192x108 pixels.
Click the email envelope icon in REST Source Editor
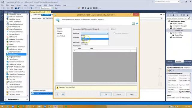tap(133, 23)
